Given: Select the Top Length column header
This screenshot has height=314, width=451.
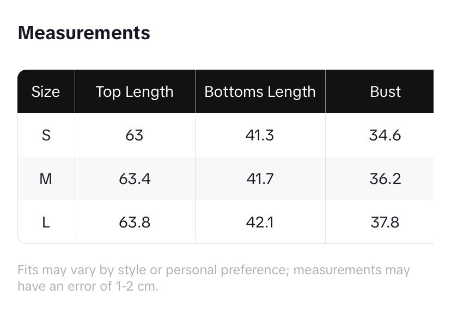Looking at the screenshot, I should coord(135,92).
